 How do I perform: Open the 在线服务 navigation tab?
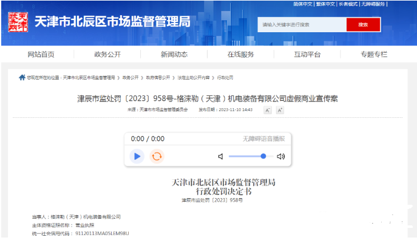[241, 54]
